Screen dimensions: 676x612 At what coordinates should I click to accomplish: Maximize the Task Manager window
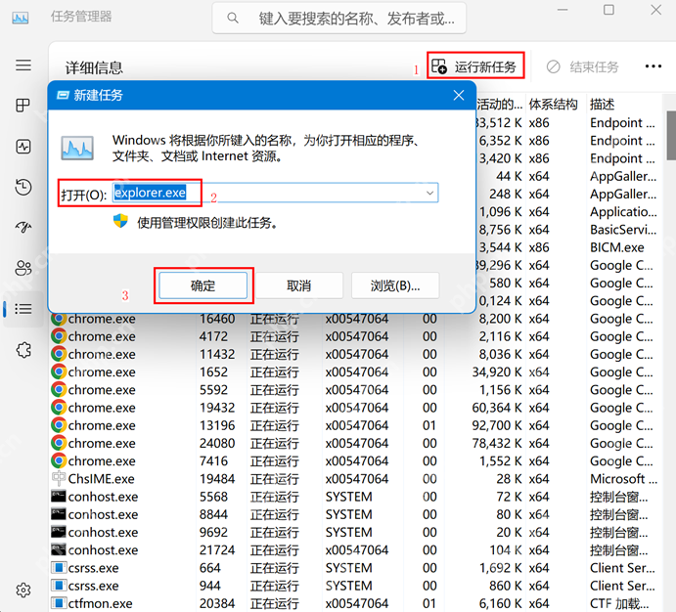(x=608, y=10)
